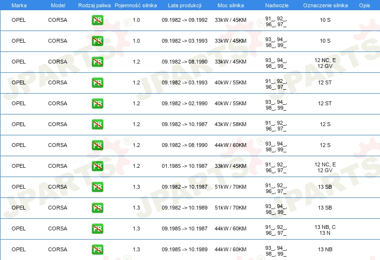Click the Lata produkcji column header
Image resolution: width=380 pixels, height=260 pixels.
185,5
